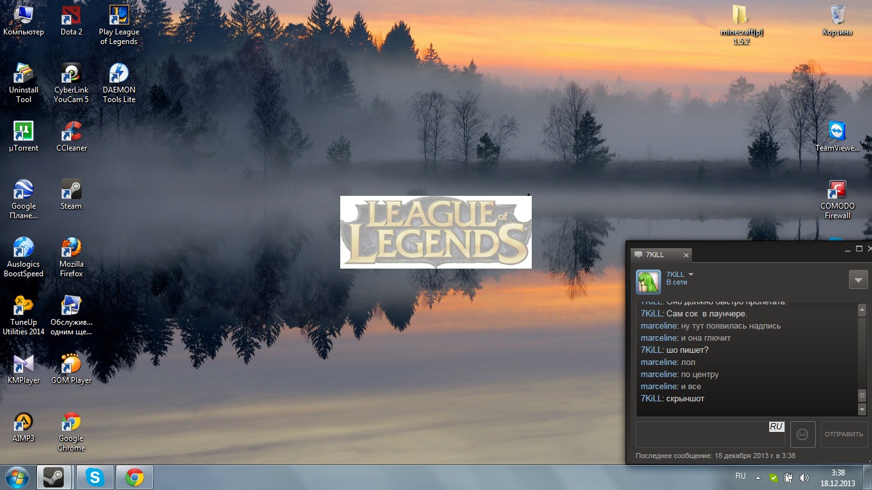The image size is (872, 490).
Task: Click the ОТПРАВИТЬ send button
Action: point(844,434)
